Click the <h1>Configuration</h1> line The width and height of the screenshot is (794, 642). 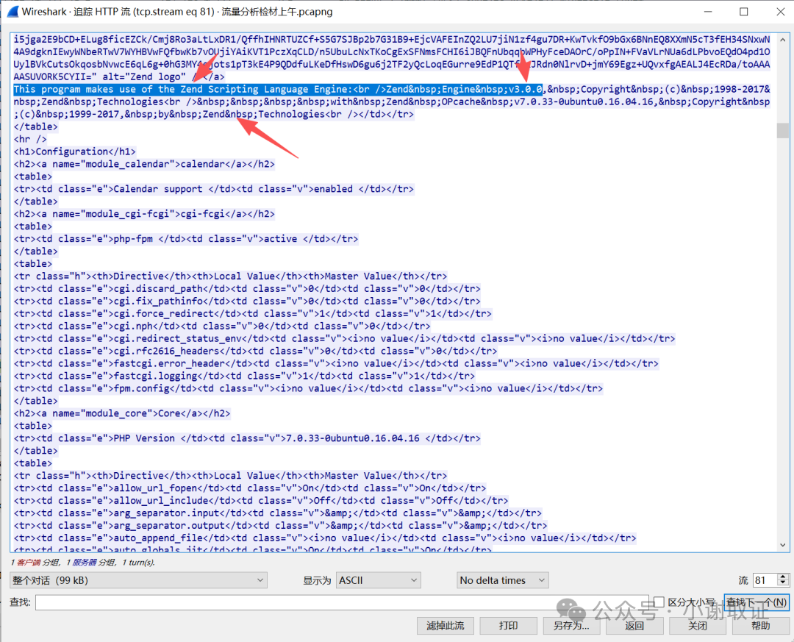(x=75, y=151)
